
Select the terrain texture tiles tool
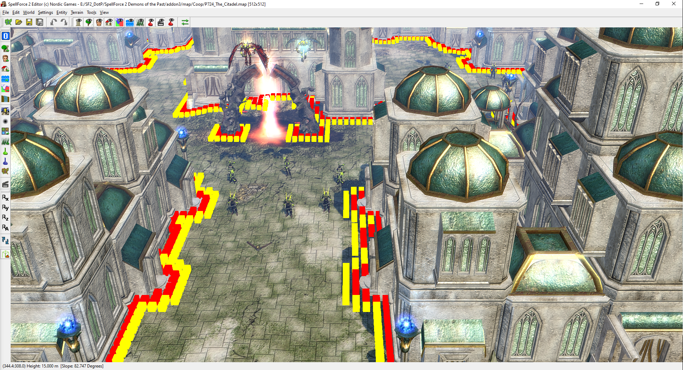(5, 132)
